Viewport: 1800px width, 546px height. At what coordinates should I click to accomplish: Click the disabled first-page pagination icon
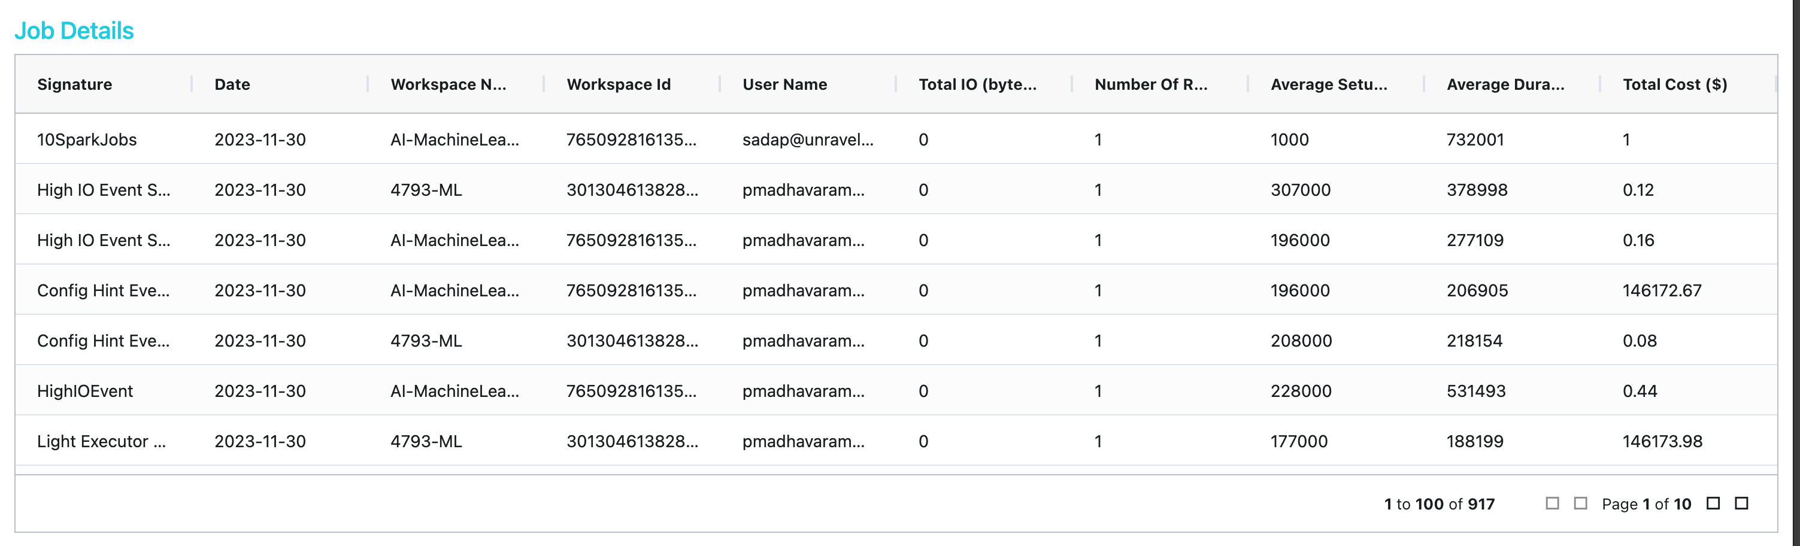(1552, 503)
